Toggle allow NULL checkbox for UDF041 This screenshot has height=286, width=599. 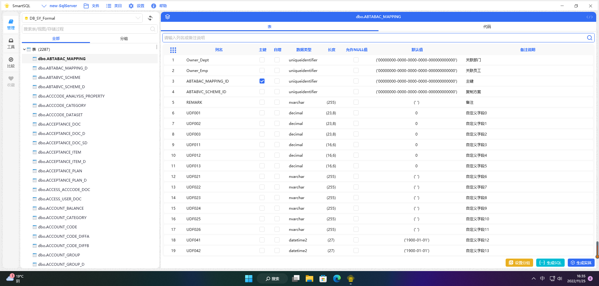356,240
